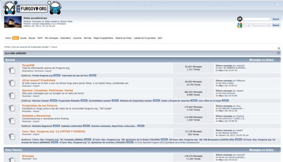The height and width of the screenshot is (162, 283).
Task: Open subforum Kedadas celebradas
Action: point(72,126)
